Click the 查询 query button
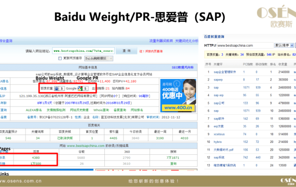This screenshot has width=296, height=187. click(127, 50)
